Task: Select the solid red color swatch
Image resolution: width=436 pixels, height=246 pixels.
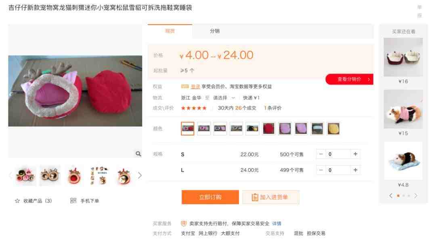Action: tap(268, 129)
